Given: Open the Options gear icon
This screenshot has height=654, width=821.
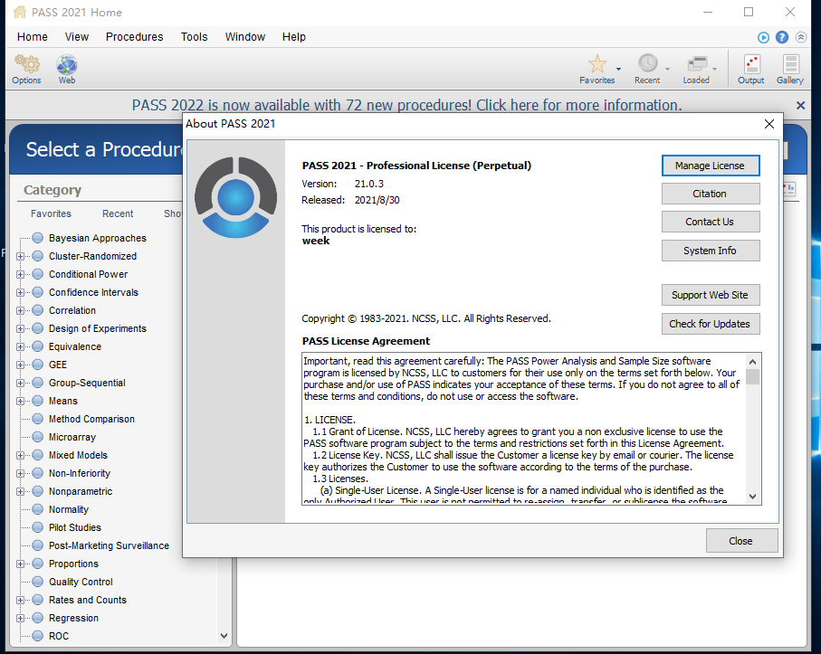Looking at the screenshot, I should 27,65.
